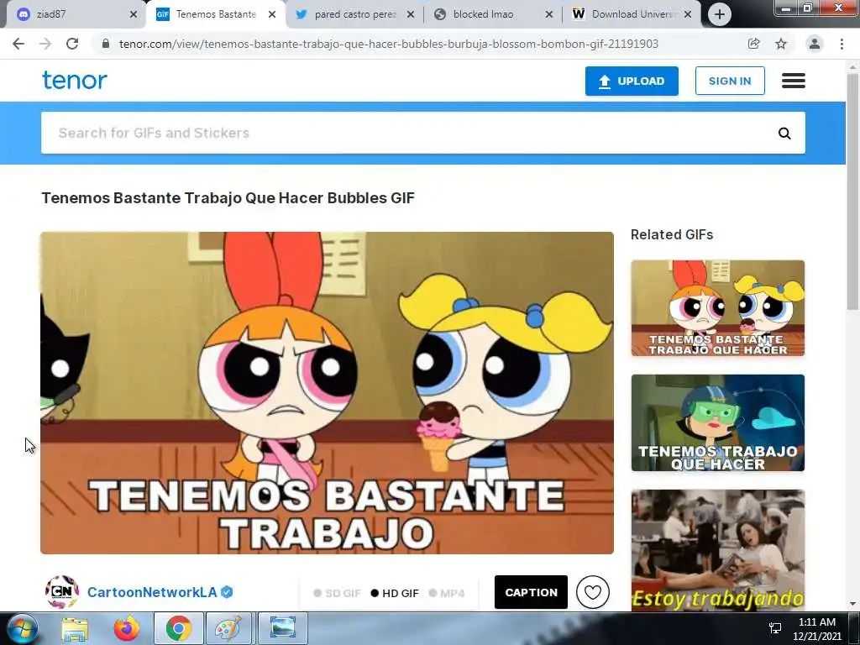Click the Related GIFs heading

(x=672, y=235)
